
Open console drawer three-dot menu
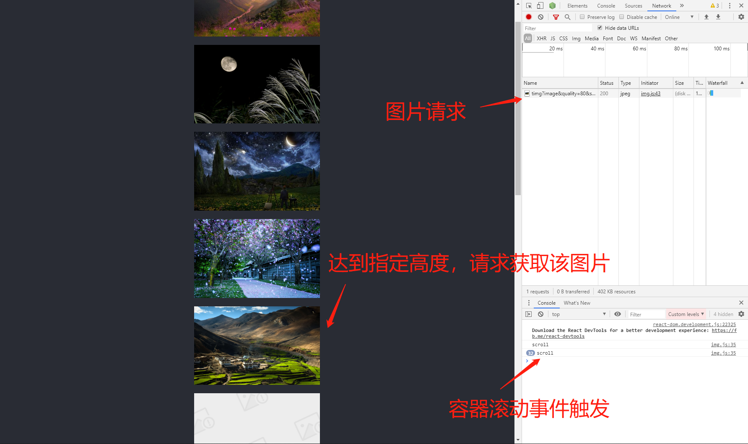(x=529, y=303)
